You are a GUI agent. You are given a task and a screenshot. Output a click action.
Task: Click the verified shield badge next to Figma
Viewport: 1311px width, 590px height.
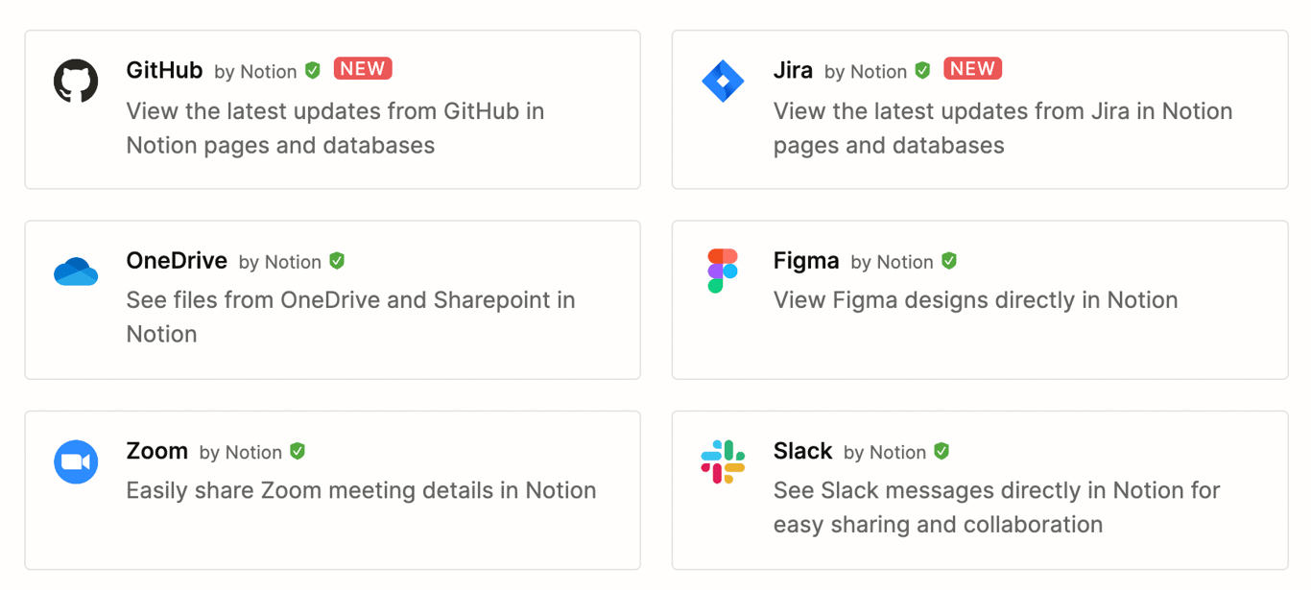click(x=949, y=261)
